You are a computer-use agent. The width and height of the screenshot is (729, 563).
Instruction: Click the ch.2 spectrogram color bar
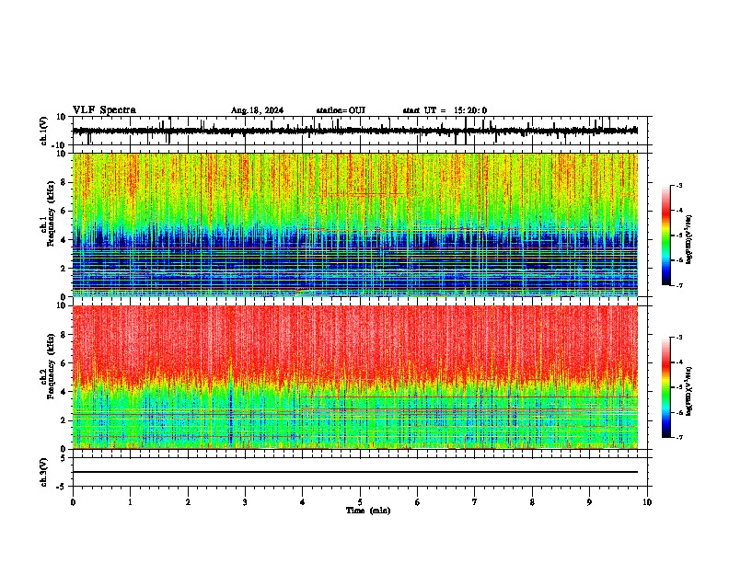pos(666,387)
